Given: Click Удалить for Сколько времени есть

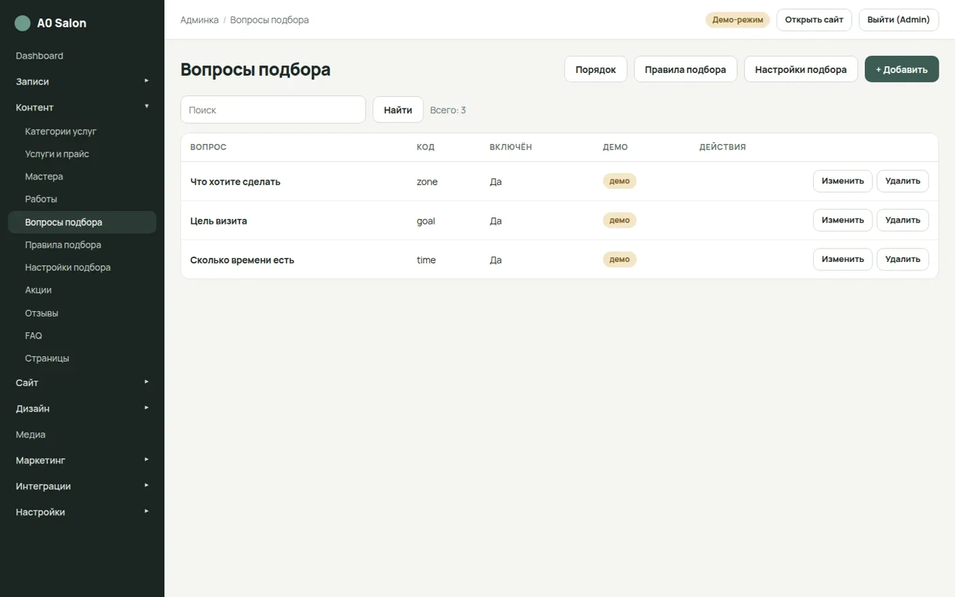Looking at the screenshot, I should pyautogui.click(x=902, y=259).
